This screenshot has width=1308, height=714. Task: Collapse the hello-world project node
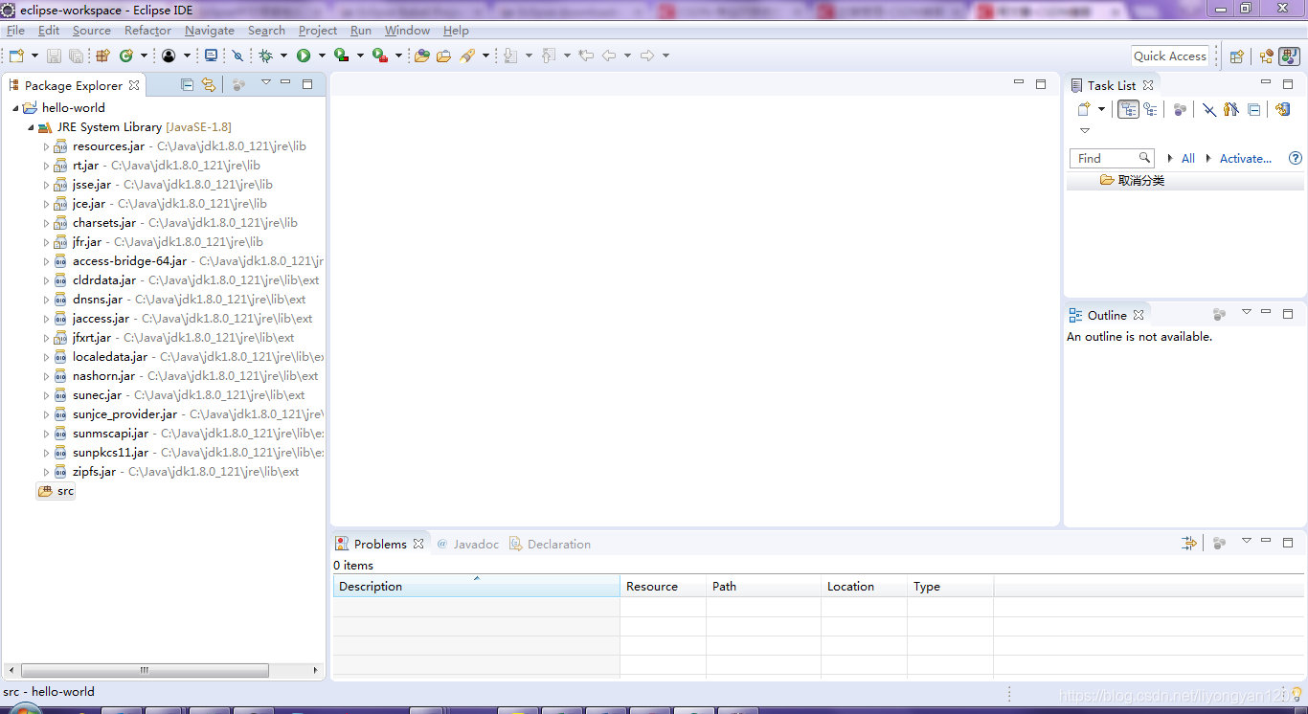click(15, 108)
